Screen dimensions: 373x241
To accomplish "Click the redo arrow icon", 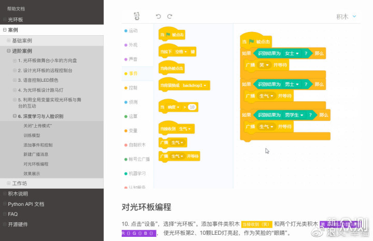I will point(170,17).
